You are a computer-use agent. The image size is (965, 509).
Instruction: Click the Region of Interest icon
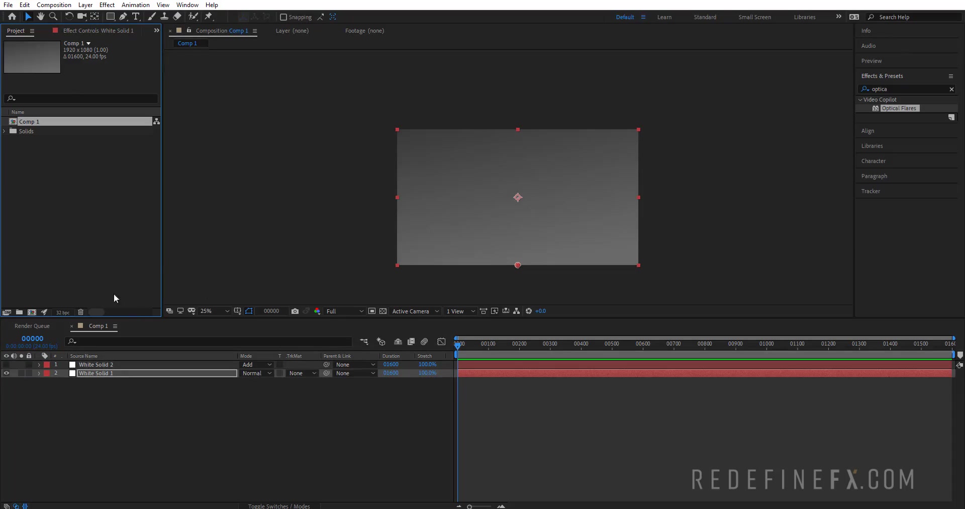(372, 311)
